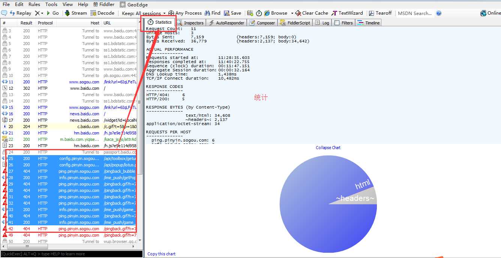Screen dimensions: 501x258
Task: Click Clear Cache button
Action: pyautogui.click(x=312, y=13)
